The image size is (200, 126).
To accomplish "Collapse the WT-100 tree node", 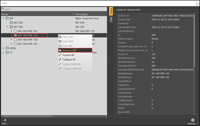I will 7,27.
